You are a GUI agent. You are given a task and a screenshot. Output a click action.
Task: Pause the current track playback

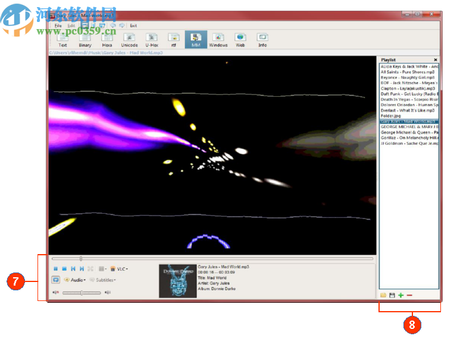[55, 269]
